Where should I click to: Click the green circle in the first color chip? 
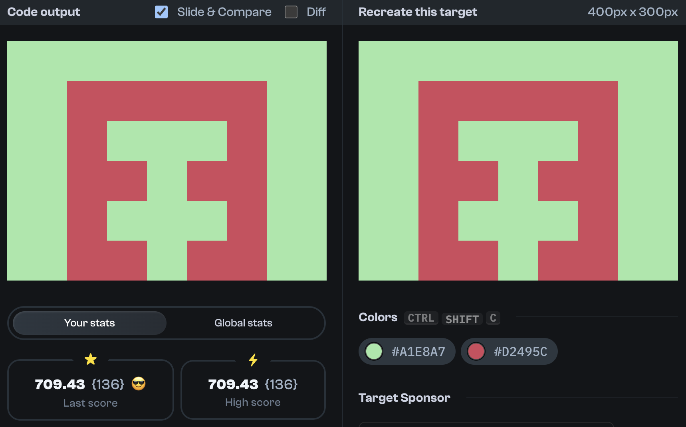pos(374,351)
